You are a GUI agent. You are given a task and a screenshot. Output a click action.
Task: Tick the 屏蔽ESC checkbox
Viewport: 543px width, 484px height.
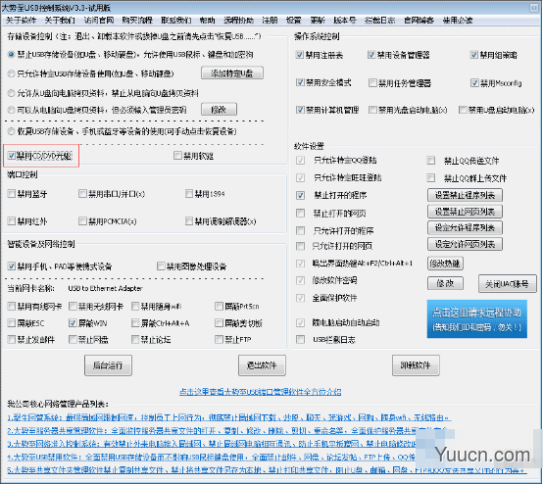point(12,323)
